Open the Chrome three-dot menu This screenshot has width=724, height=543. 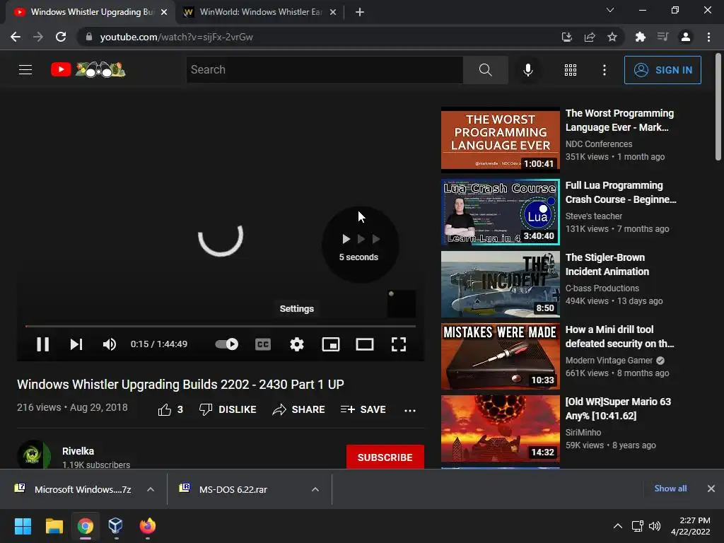tap(708, 37)
